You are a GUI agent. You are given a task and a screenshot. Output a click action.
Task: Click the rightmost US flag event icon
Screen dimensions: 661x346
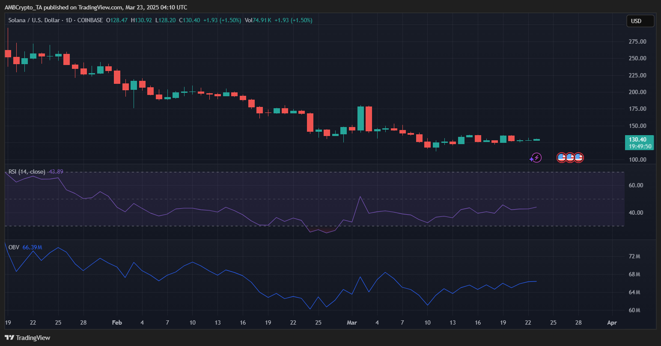pos(578,158)
